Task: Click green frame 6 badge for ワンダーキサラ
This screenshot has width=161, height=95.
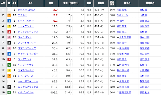Action: pyautogui.click(x=9, y=65)
